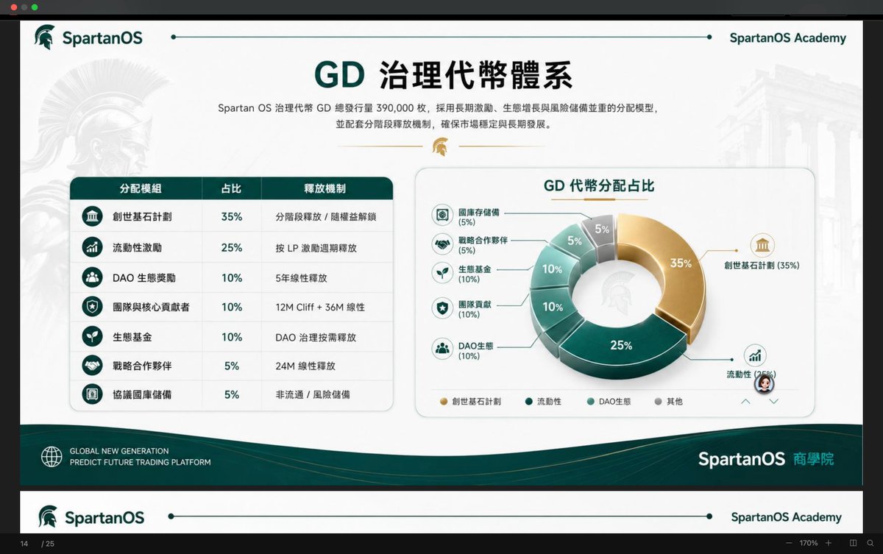Click the gold bank icon for 創世基石計劃 (35%)
This screenshot has width=883, height=554.
tap(761, 246)
